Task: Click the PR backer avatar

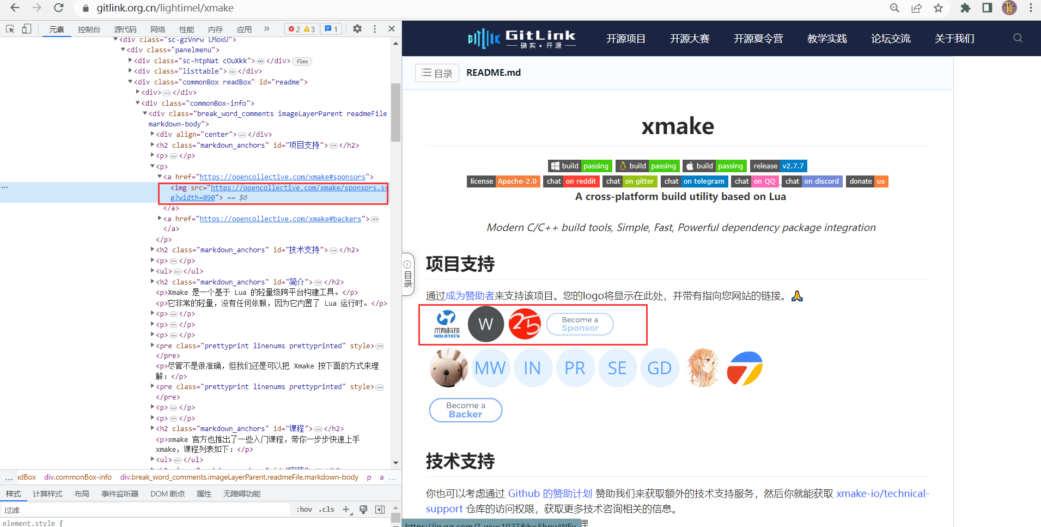Action: 575,368
